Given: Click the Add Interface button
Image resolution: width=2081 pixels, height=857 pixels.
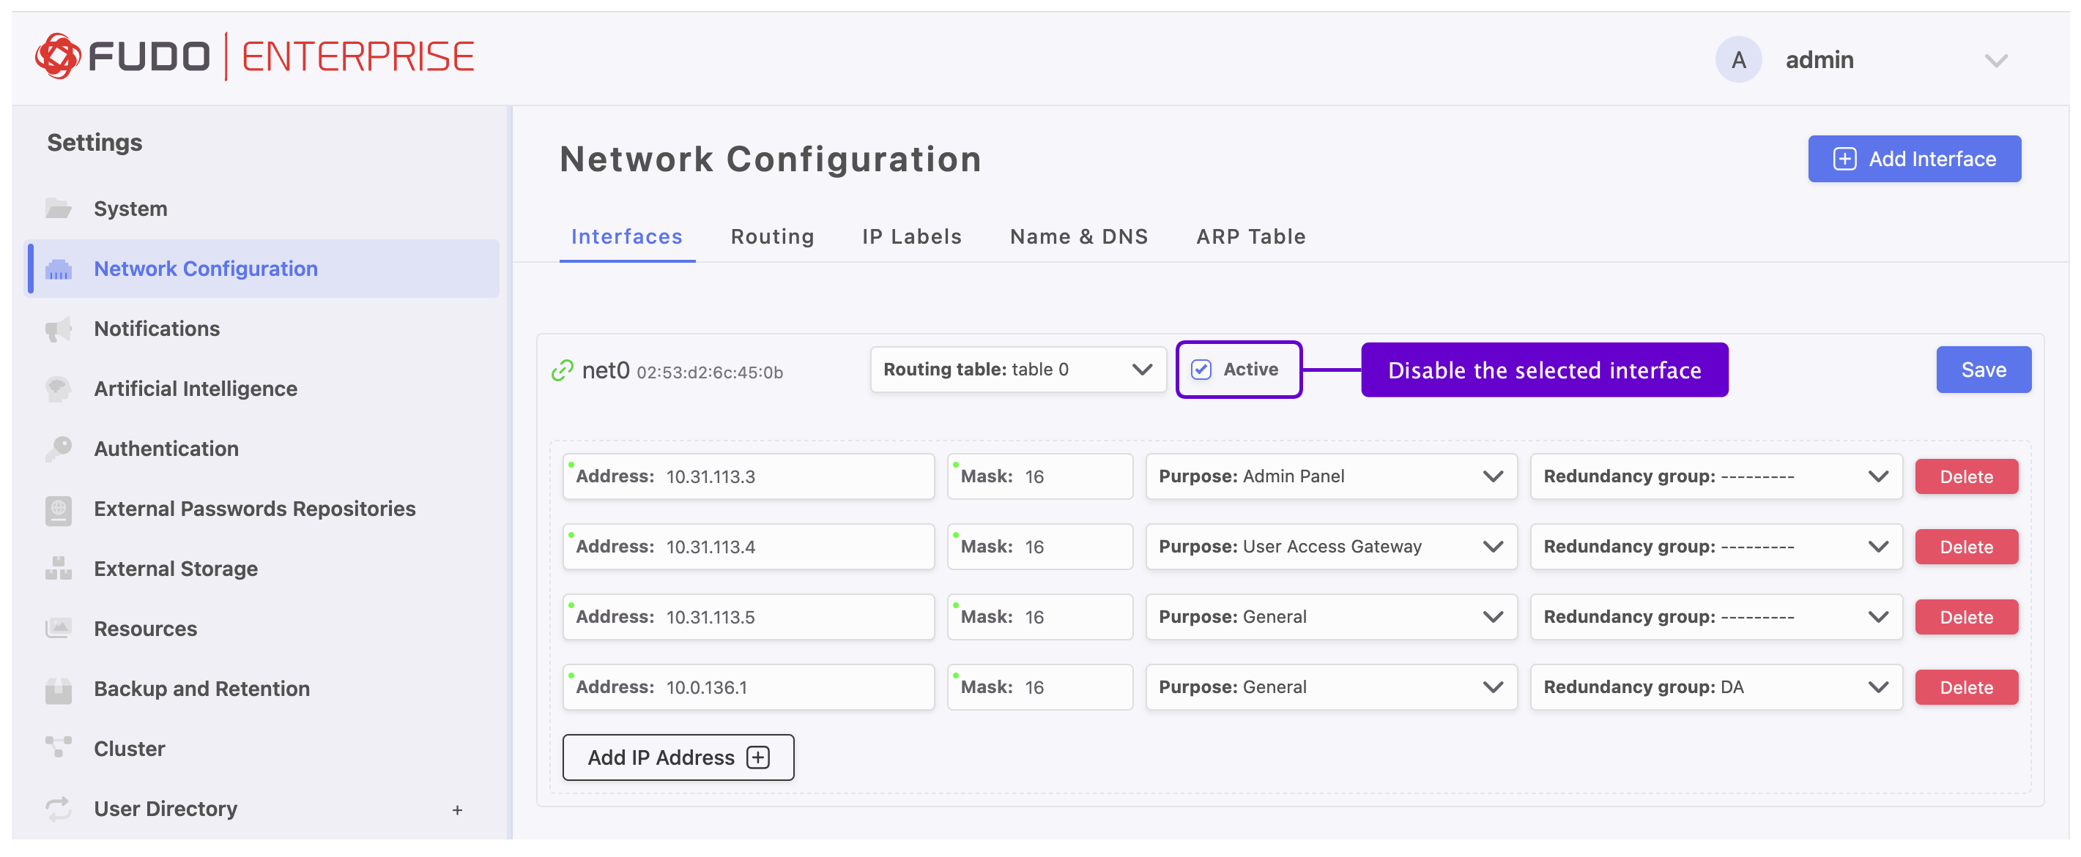Looking at the screenshot, I should [1914, 159].
